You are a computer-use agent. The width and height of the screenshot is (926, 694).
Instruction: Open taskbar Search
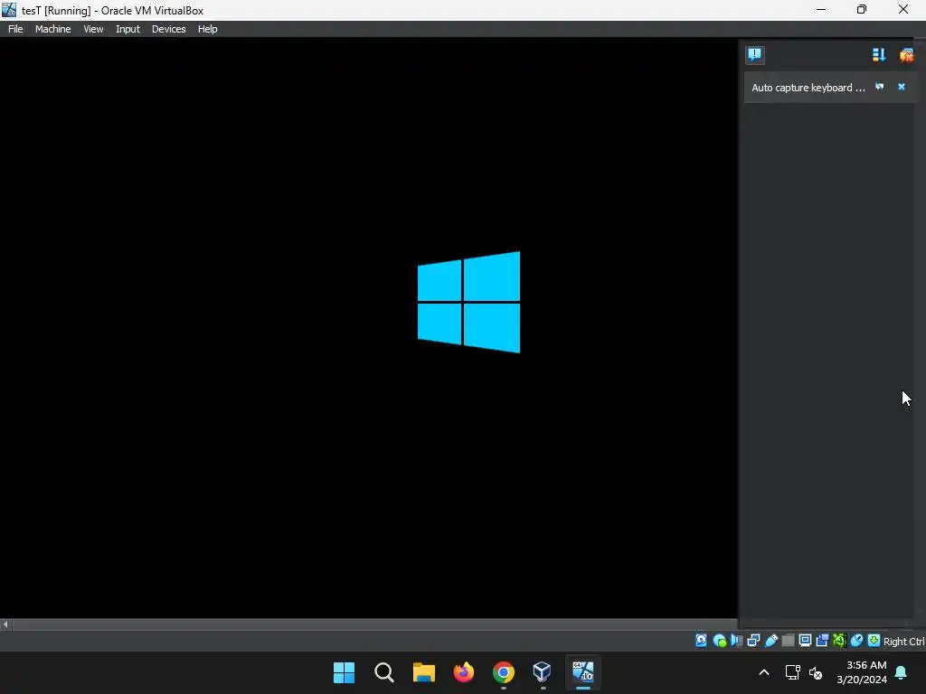point(383,672)
